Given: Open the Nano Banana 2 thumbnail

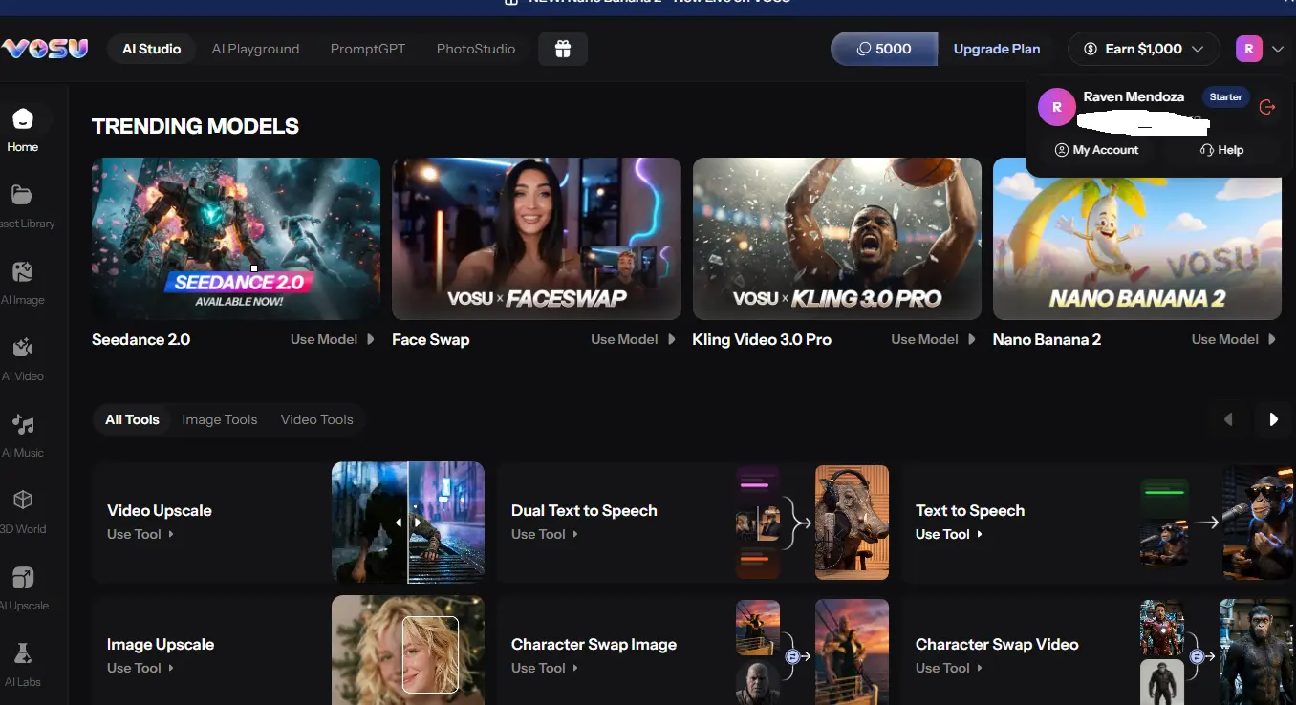Looking at the screenshot, I should point(1137,239).
